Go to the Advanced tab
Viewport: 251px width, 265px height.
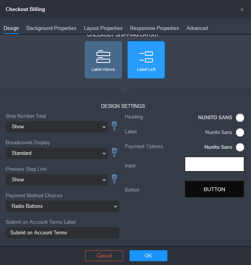197,28
